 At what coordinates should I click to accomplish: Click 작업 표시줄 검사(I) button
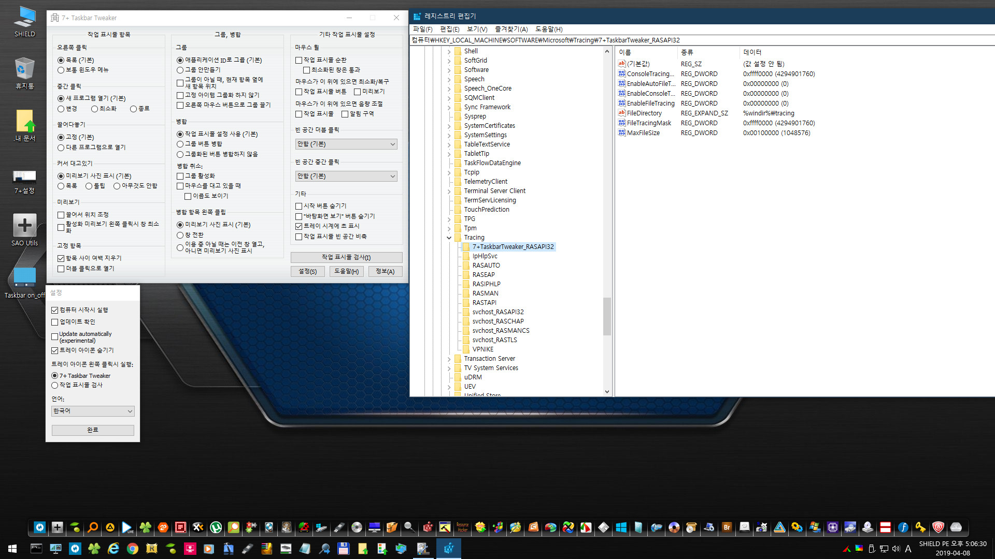[x=346, y=257]
